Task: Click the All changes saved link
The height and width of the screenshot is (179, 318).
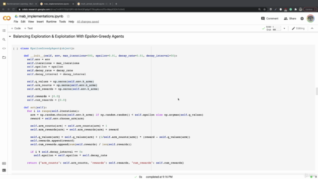Action: (x=88, y=22)
